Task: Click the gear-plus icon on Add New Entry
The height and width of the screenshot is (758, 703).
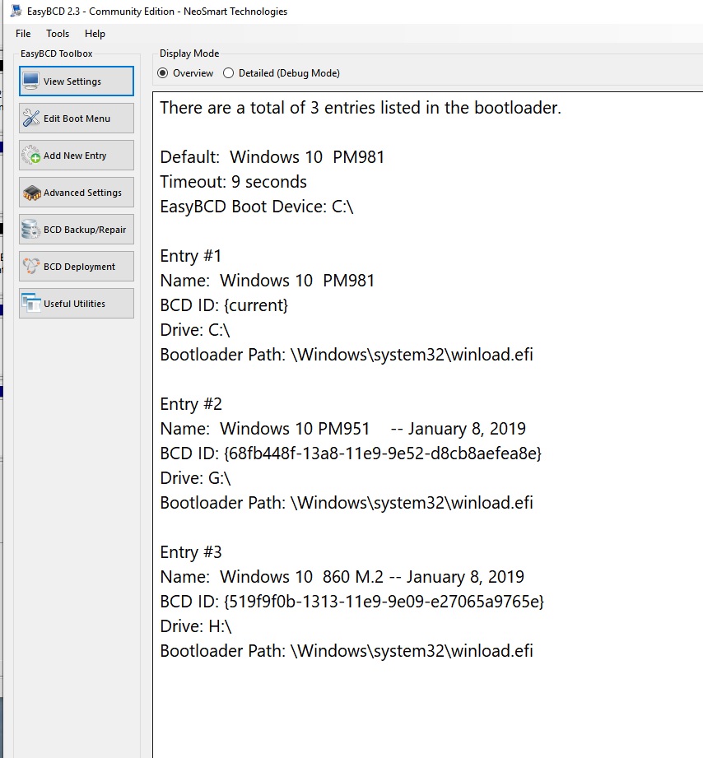Action: coord(31,156)
